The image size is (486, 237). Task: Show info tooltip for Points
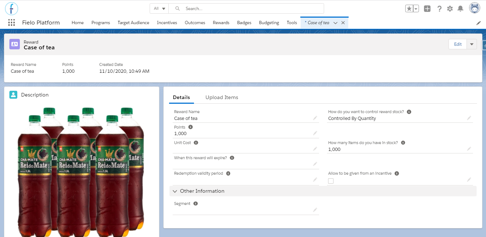point(191,127)
